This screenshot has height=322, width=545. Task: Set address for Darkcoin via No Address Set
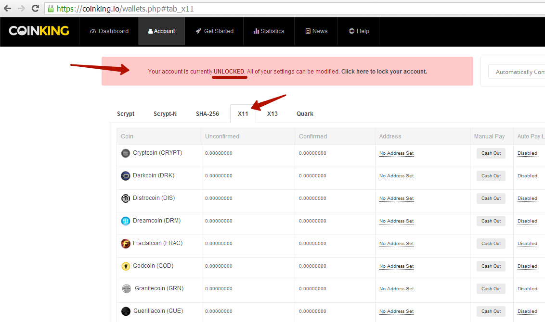point(396,175)
